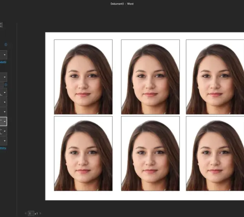
Task: Open the printer properties link
Action: 3,62
